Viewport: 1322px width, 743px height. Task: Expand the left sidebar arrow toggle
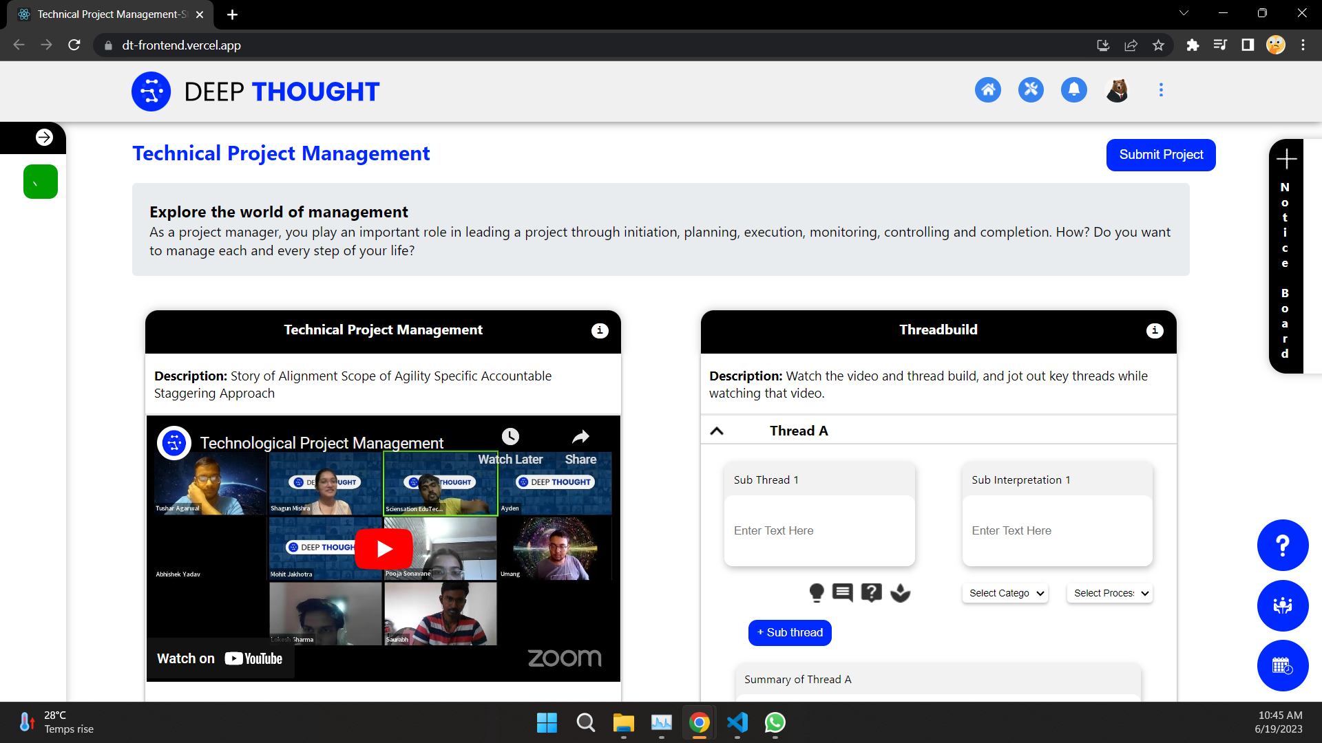(44, 138)
